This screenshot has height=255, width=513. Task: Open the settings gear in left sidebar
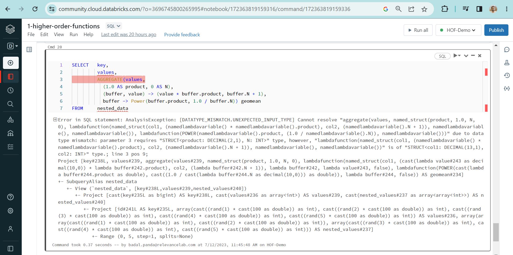10,211
